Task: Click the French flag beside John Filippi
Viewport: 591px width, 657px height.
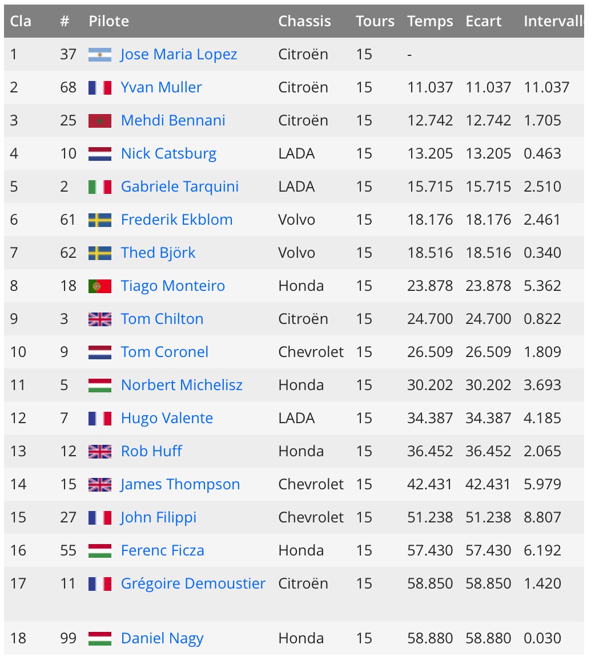Action: click(100, 518)
